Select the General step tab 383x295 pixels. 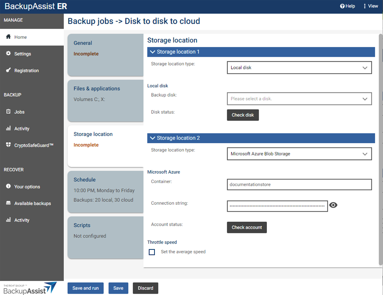106,55
